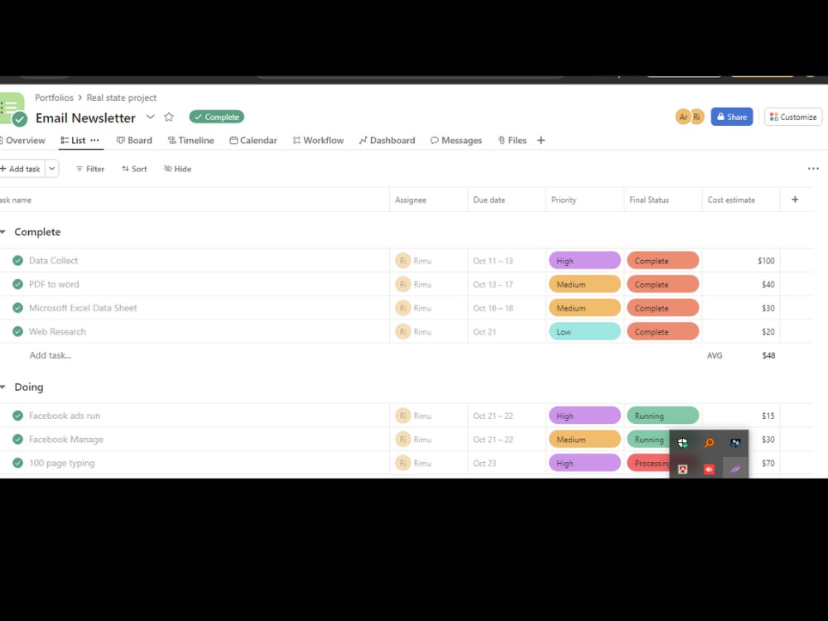Click the Windows Security shield tray icon
The width and height of the screenshot is (828, 621).
[x=683, y=443]
